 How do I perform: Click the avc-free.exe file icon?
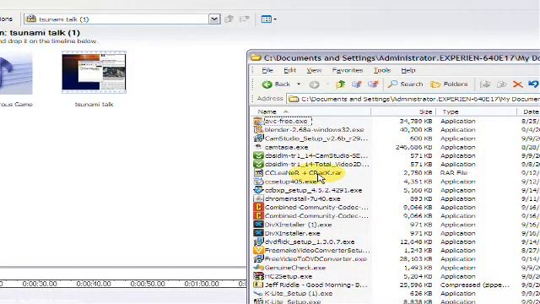(x=258, y=122)
